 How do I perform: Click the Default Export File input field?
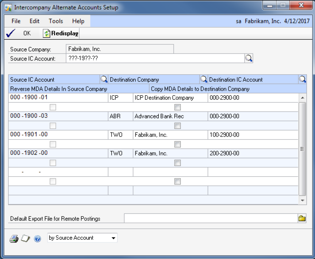click(211, 218)
